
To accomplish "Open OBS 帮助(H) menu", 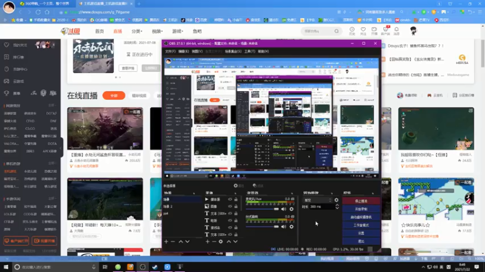I will [263, 51].
